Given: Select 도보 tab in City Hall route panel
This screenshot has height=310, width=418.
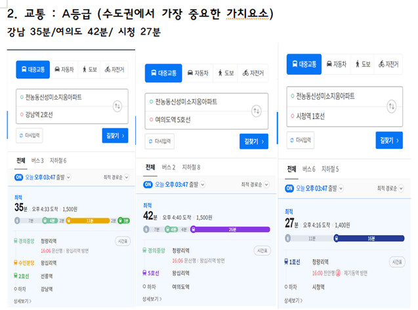Looking at the screenshot, I should 363,64.
